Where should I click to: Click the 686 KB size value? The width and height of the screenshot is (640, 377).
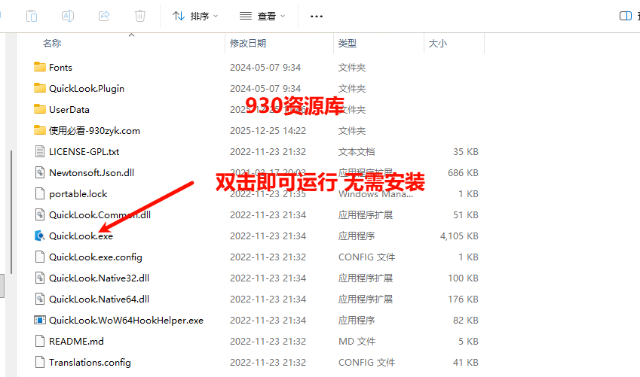click(x=463, y=173)
